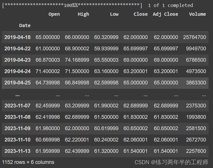Select row date 2023-11-07
This screenshot has width=213, height=168.
click(18, 106)
